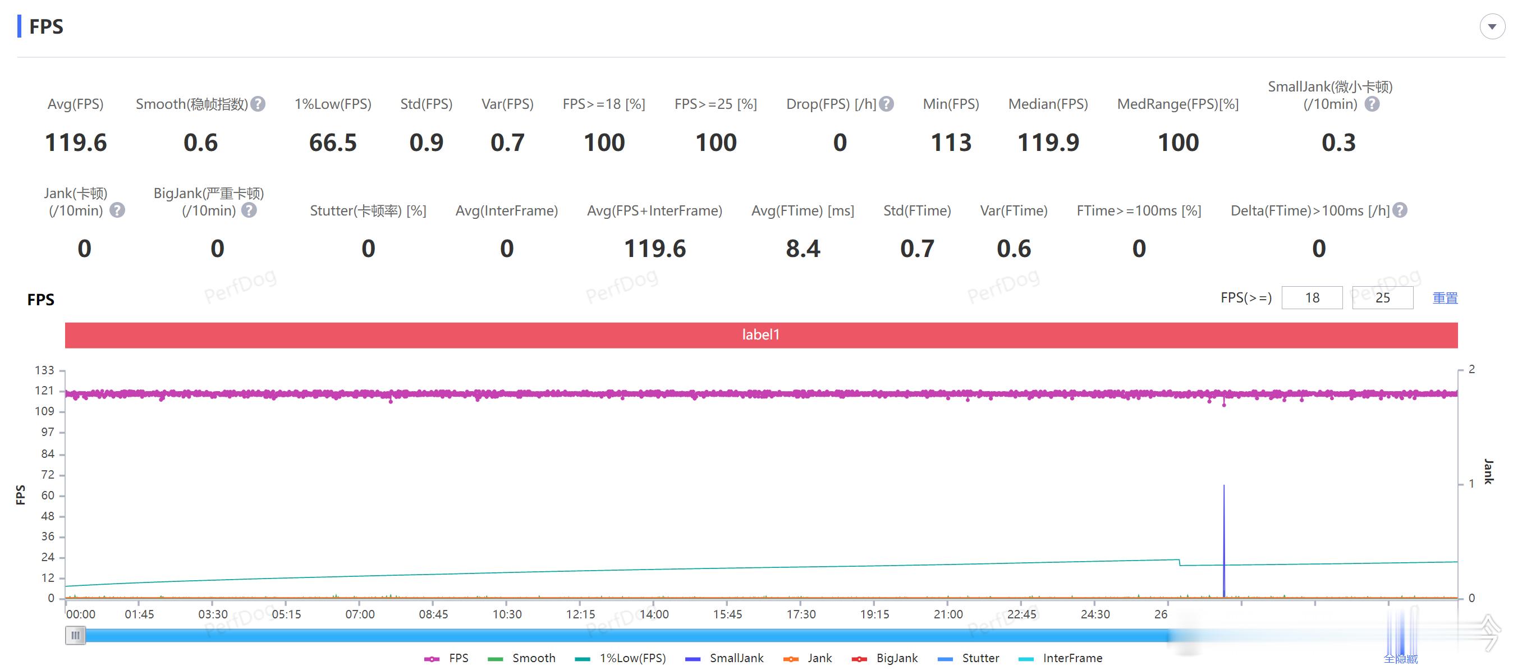Click question mark next to Jank(卡顿)
1513x670 pixels.
click(117, 210)
